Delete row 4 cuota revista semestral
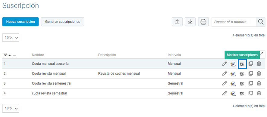The image size is (267, 117). (259, 93)
